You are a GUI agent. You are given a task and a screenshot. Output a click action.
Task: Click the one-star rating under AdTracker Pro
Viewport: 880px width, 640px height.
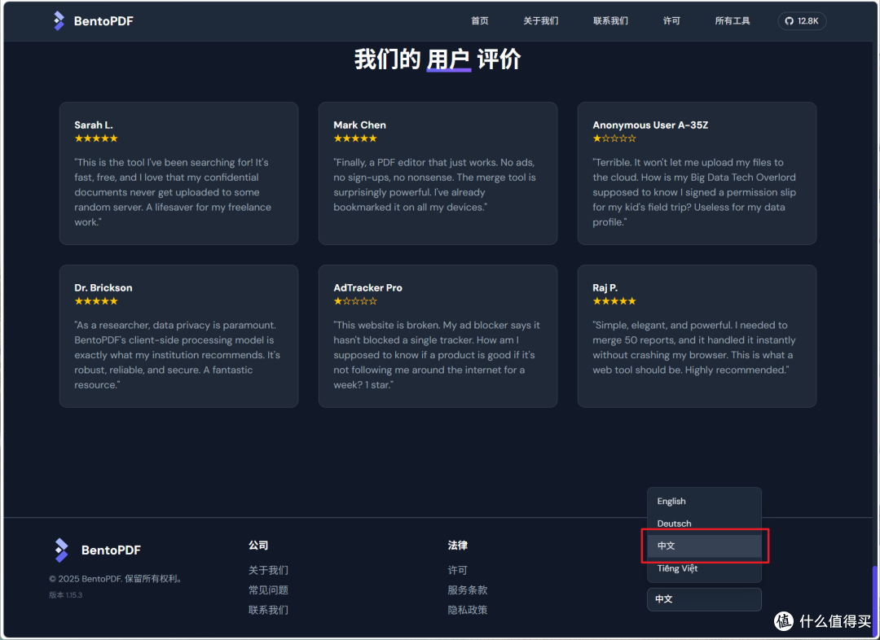(355, 301)
